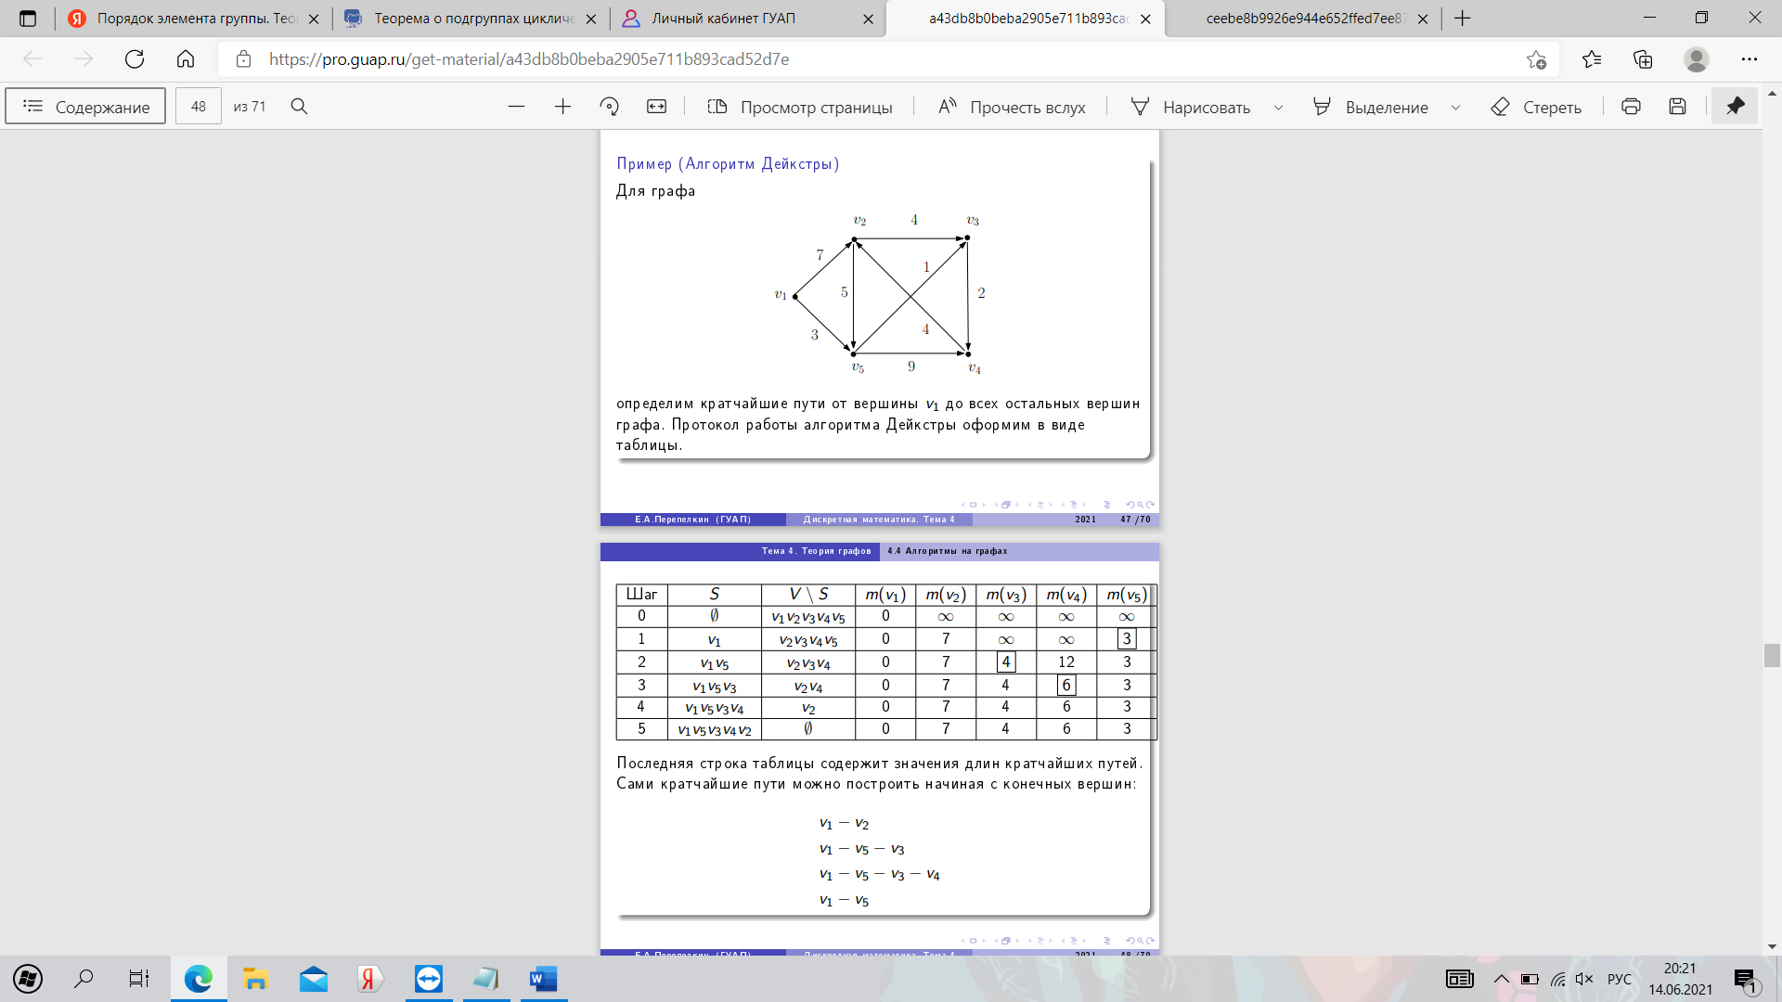Print the PDF document
The height and width of the screenshot is (1002, 1782).
coord(1631,107)
